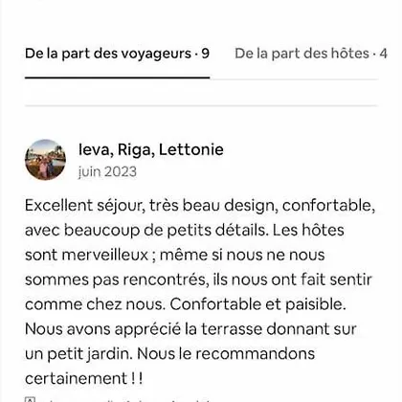Open the 'De la part des voyageurs' tab
Viewport: 402px width, 402px height.
tap(117, 54)
